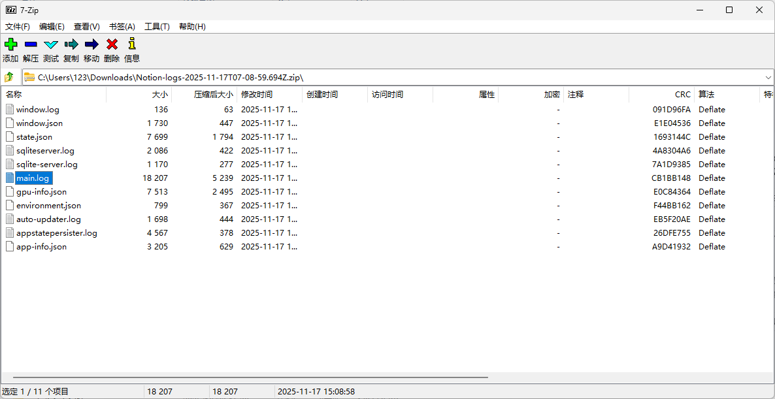The image size is (775, 399).
Task: Sort by 名称 column header
Action: click(x=54, y=94)
